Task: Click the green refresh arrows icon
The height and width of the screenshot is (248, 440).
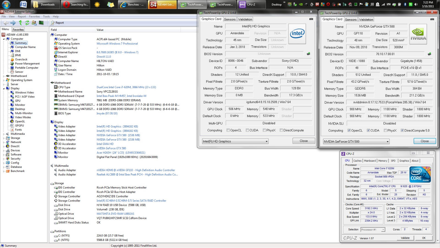Action: pyautogui.click(x=27, y=23)
